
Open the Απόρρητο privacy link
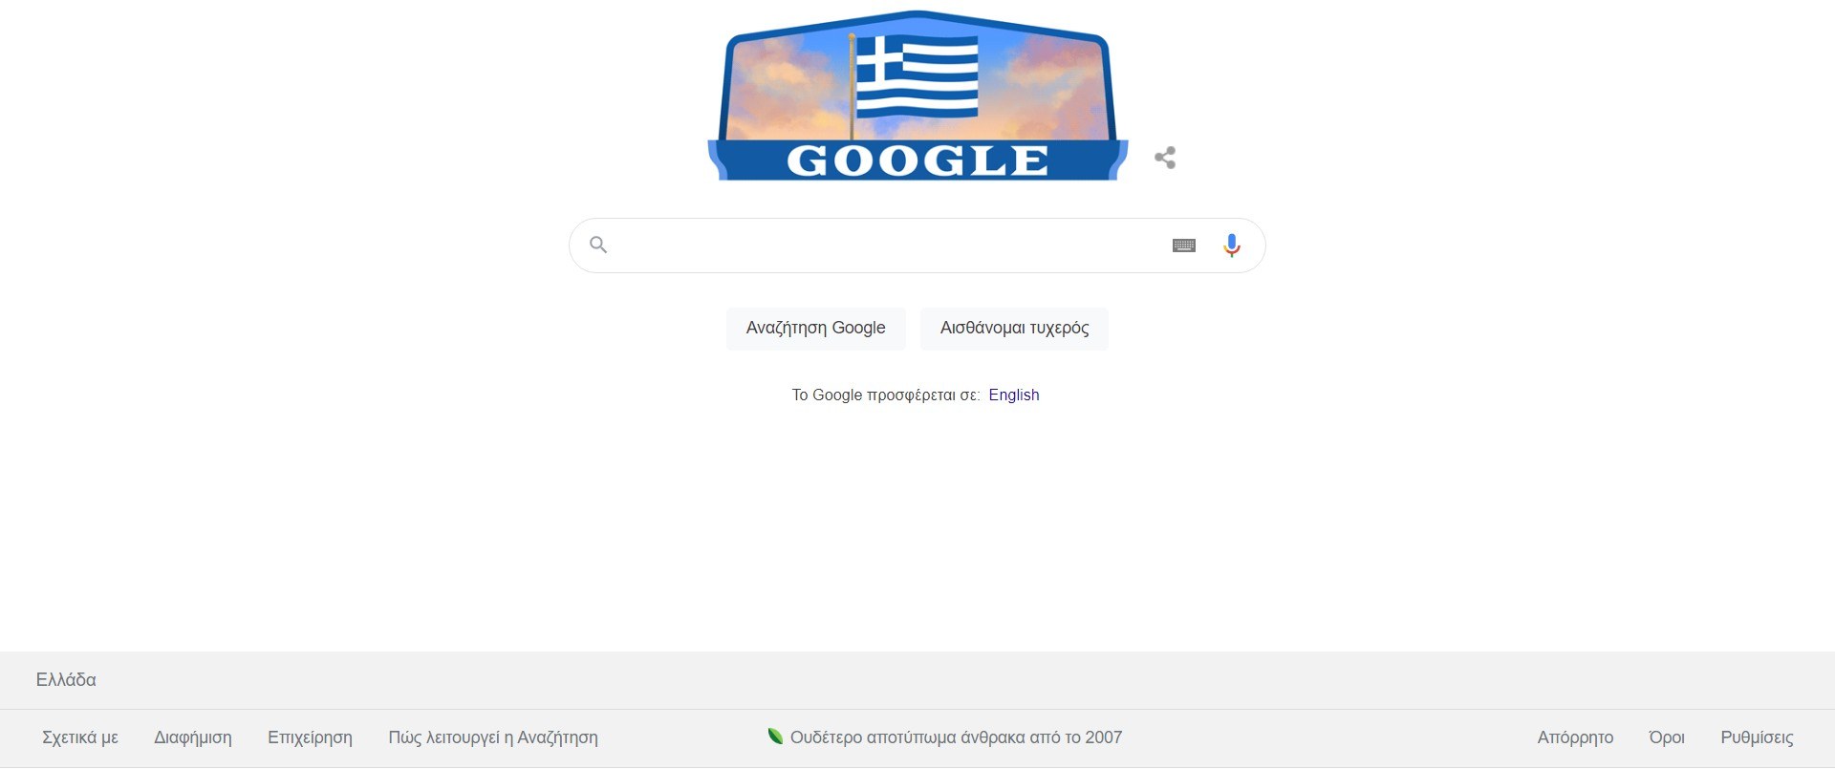pyautogui.click(x=1575, y=737)
